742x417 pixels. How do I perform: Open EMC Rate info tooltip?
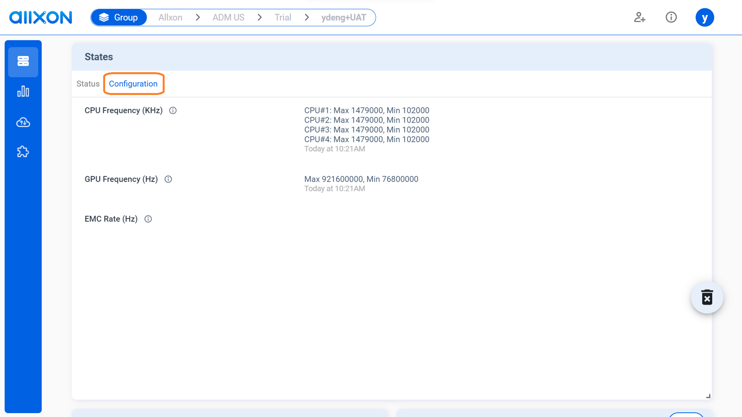(148, 219)
